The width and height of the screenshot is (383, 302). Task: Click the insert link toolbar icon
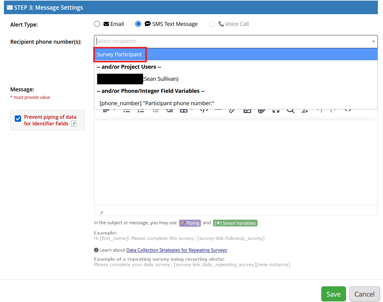tap(232, 111)
